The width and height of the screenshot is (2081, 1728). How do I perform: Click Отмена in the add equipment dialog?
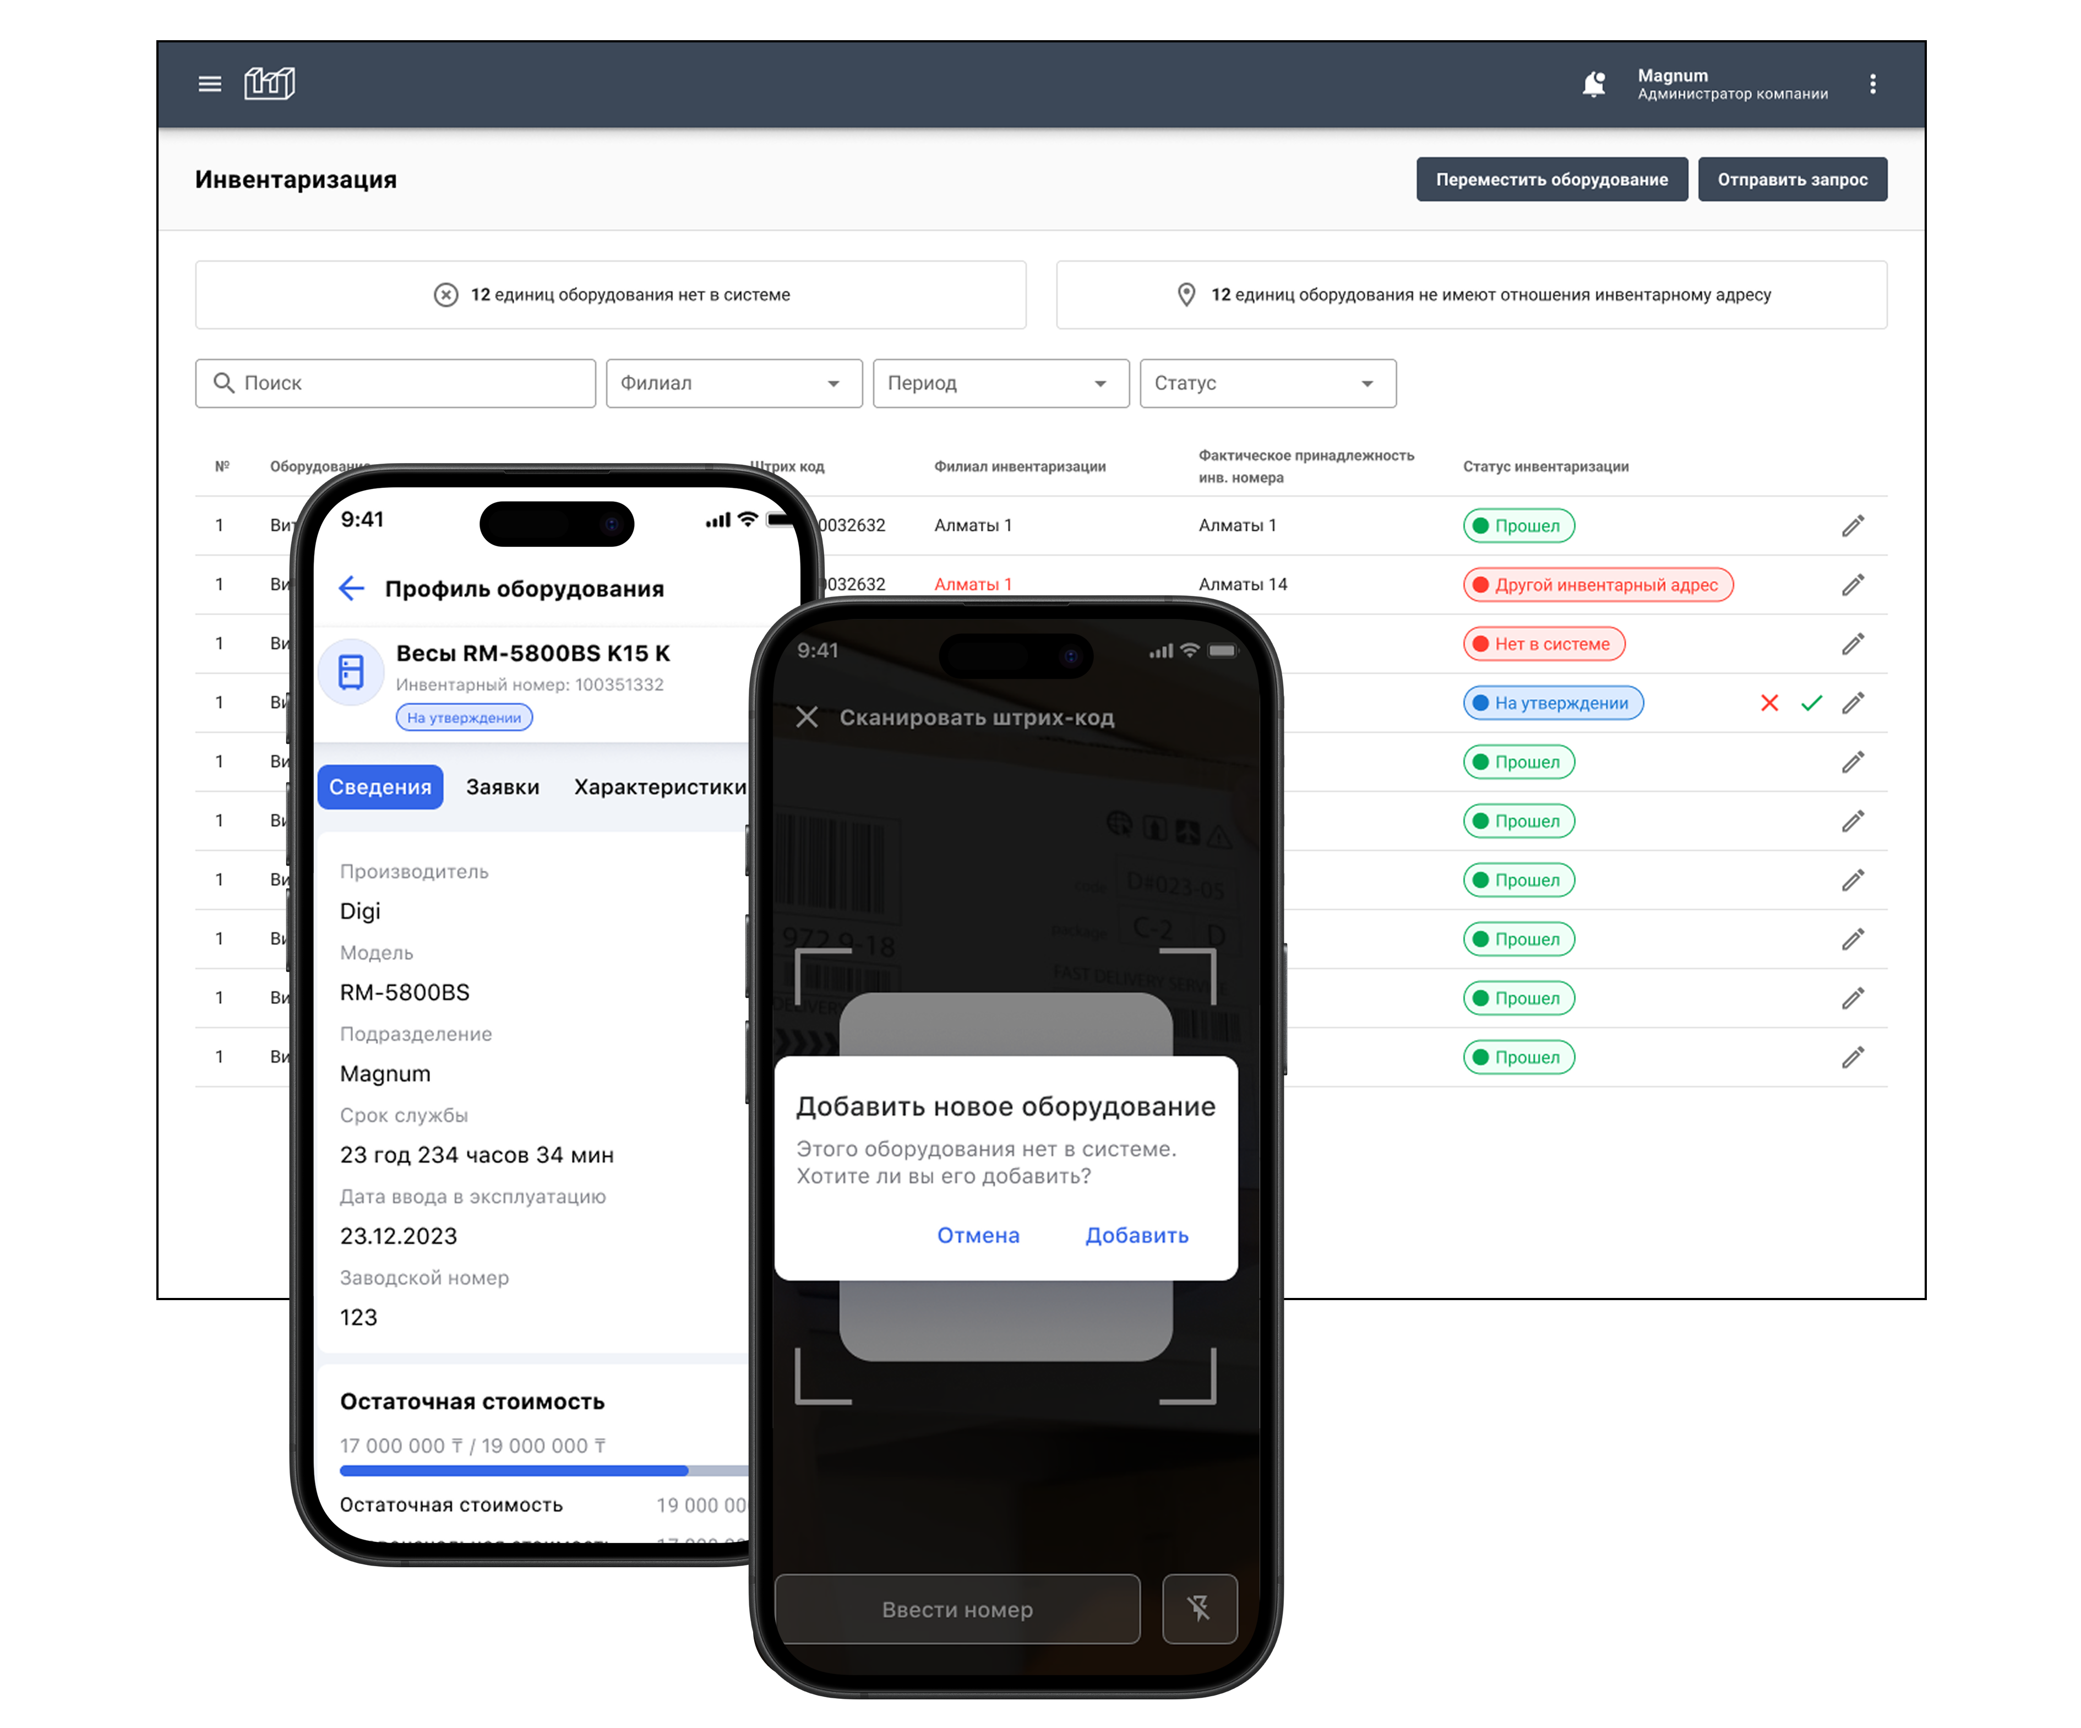point(977,1235)
